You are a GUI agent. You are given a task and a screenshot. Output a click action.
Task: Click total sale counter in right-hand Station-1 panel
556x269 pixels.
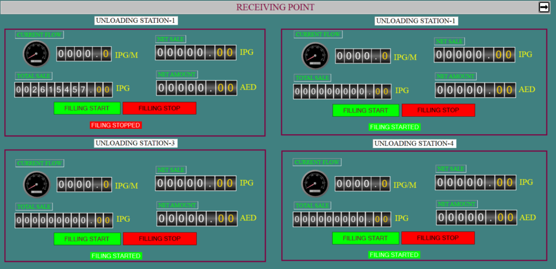tap(343, 91)
